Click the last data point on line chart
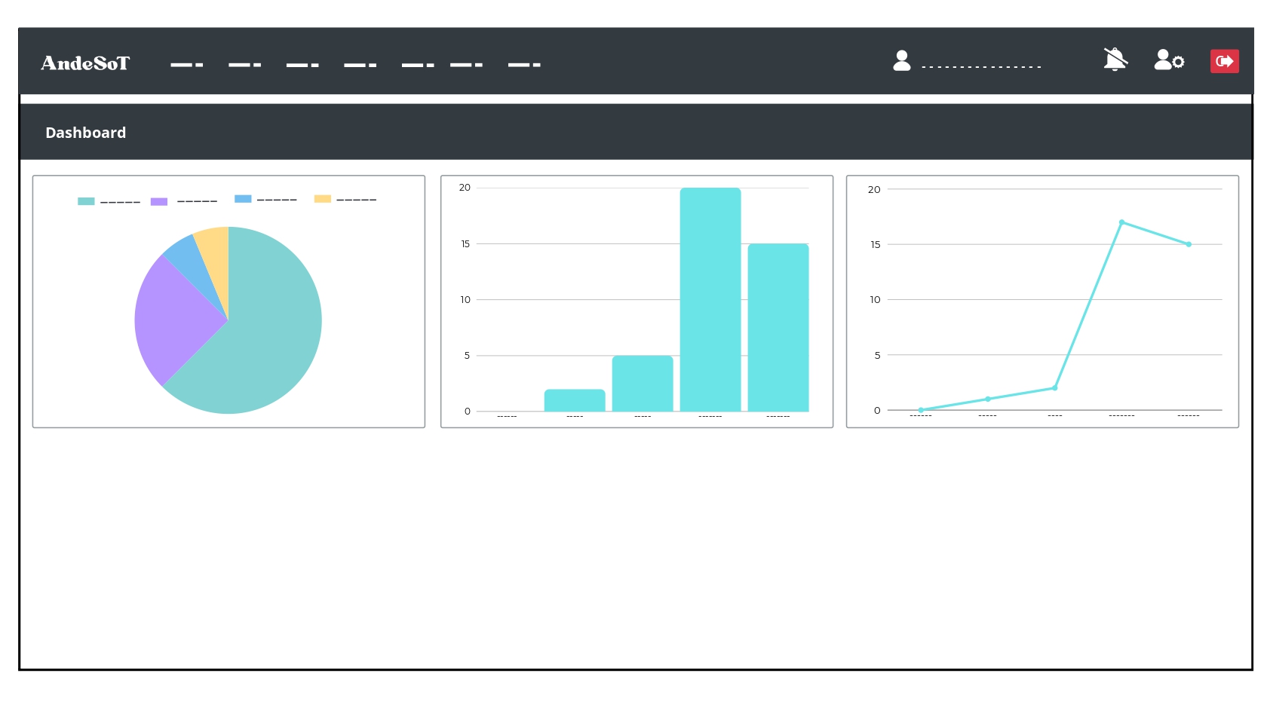This screenshot has width=1273, height=707. (x=1189, y=244)
